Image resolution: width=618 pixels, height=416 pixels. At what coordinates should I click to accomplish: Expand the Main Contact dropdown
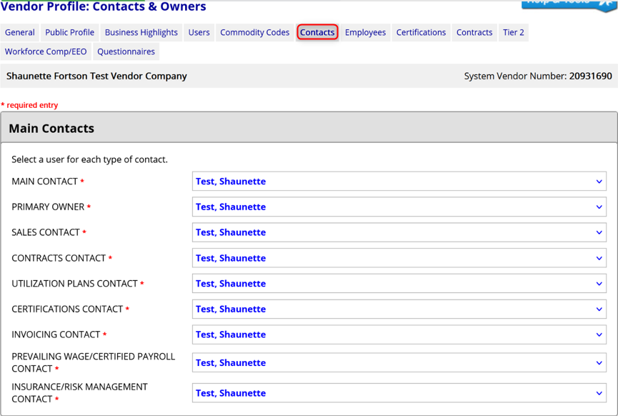[399, 182]
